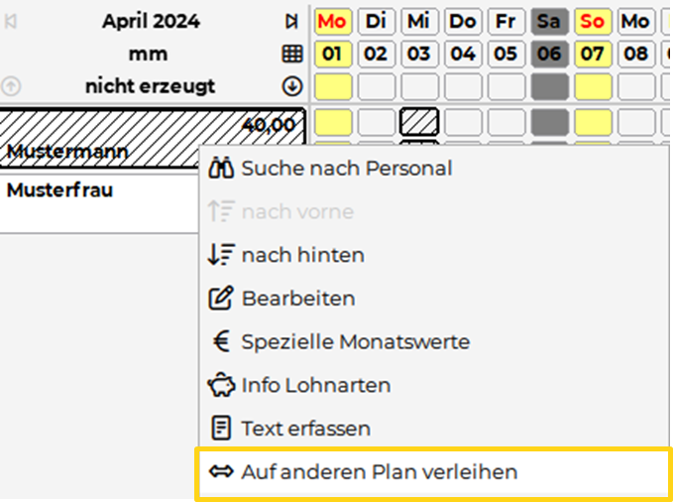This screenshot has height=502, width=673.
Task: Select Bearbeiten in the context menu
Action: point(297,299)
